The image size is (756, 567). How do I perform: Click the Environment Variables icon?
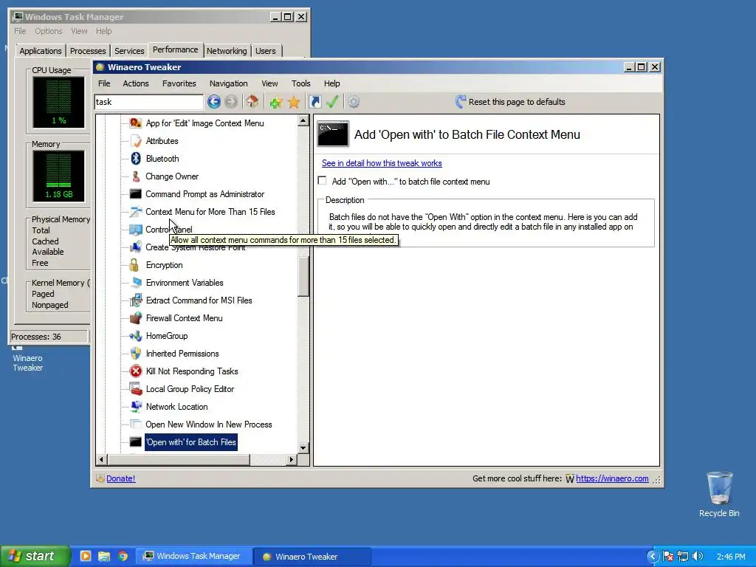[x=136, y=283]
